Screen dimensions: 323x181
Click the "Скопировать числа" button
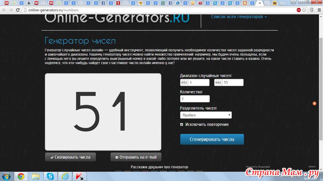71,157
